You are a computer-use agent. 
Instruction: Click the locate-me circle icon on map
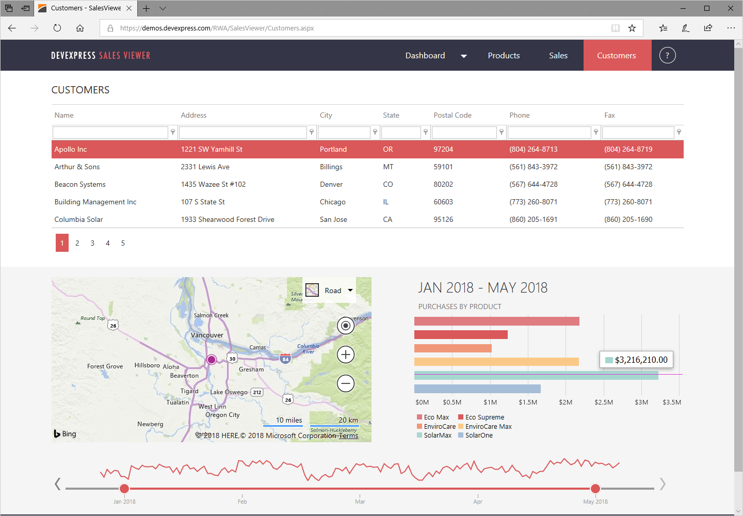[346, 326]
